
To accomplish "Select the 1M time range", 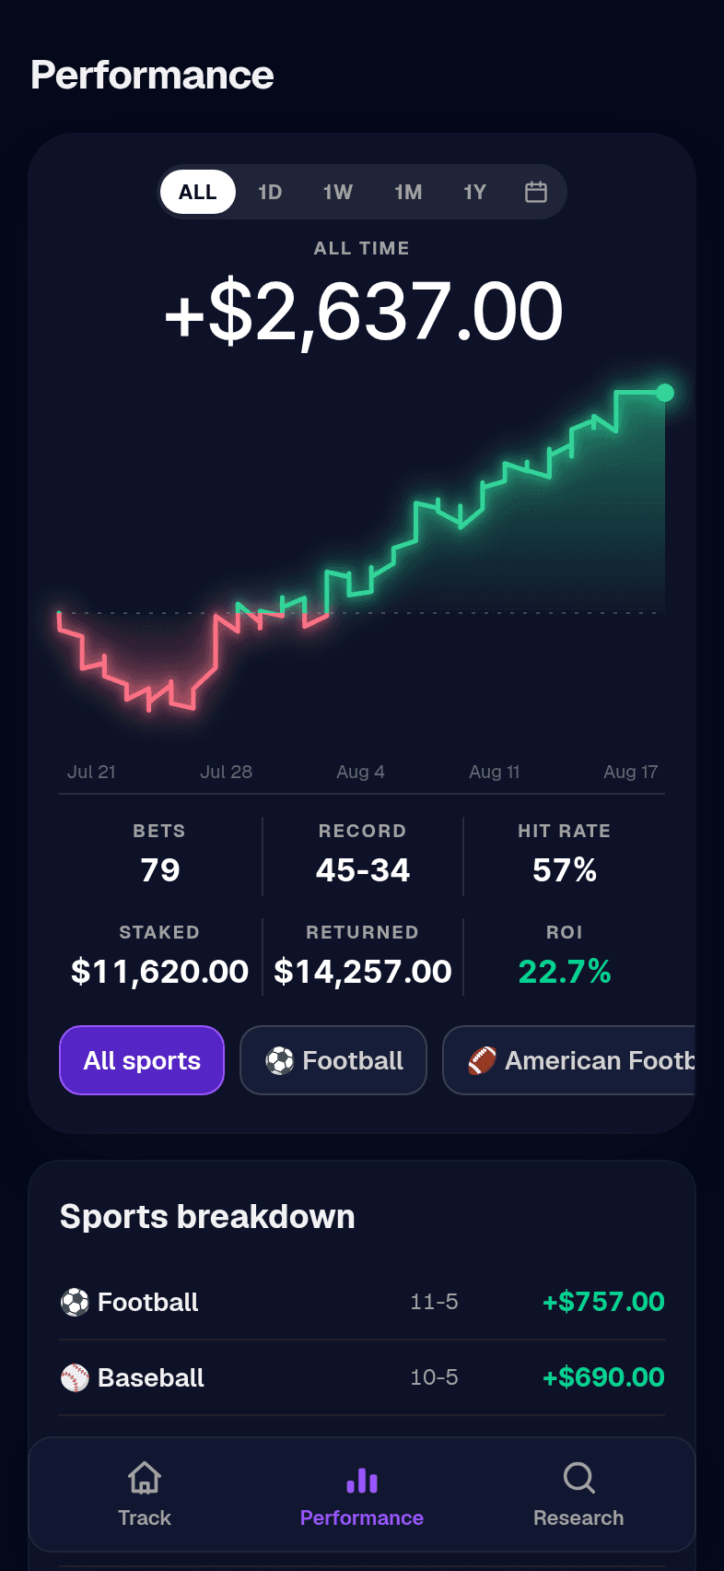I will tap(408, 192).
